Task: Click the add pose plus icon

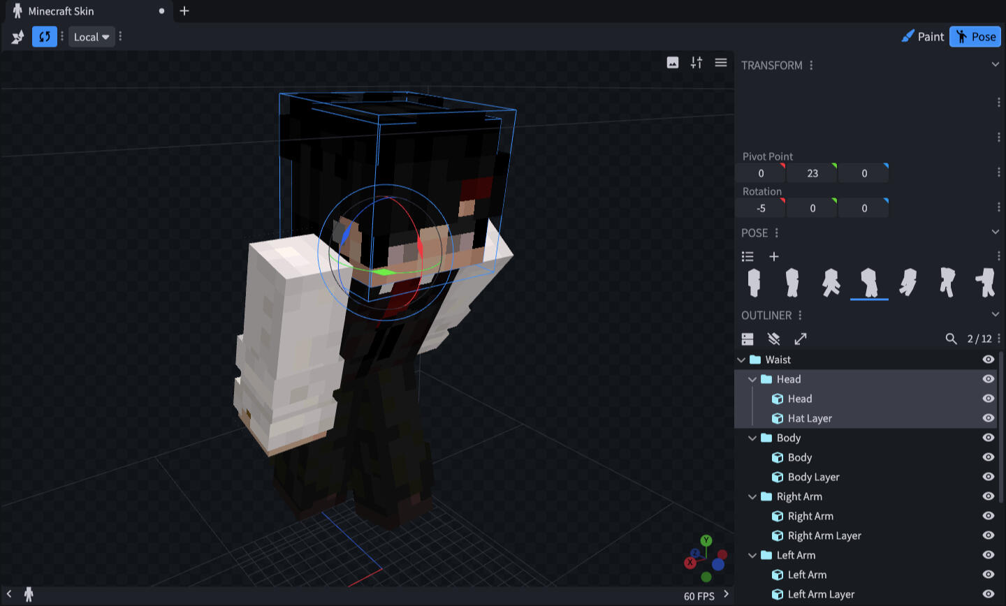Action: [774, 256]
